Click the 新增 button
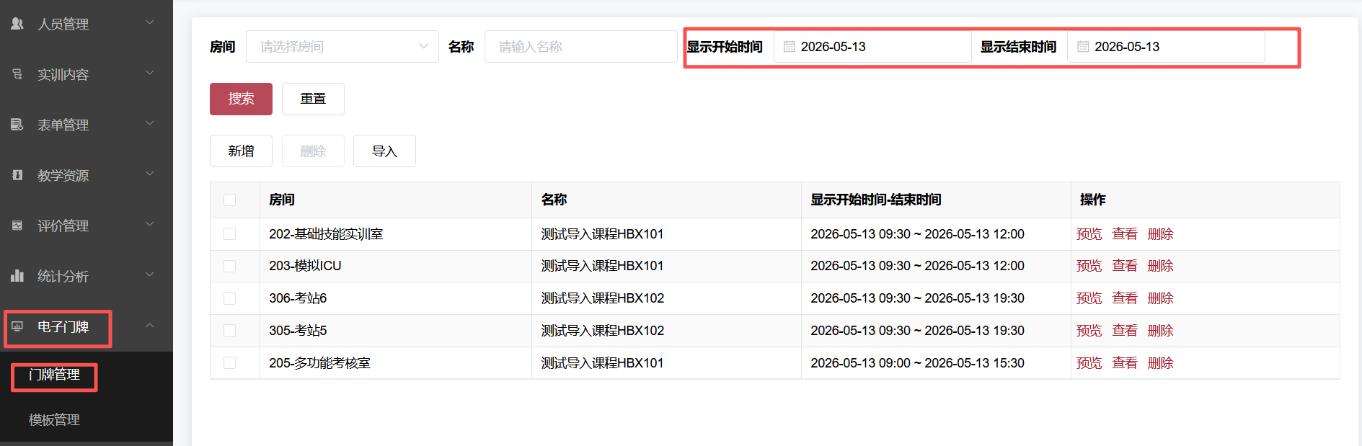 pos(241,151)
